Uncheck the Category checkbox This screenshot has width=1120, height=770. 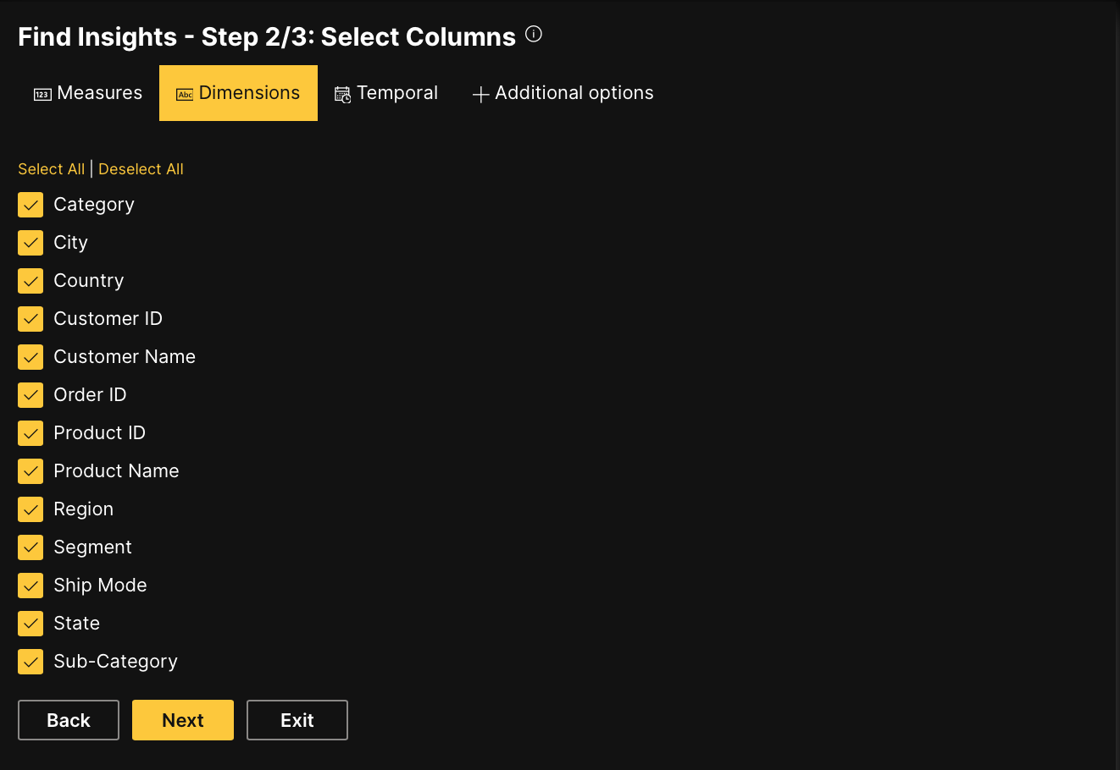coord(30,205)
